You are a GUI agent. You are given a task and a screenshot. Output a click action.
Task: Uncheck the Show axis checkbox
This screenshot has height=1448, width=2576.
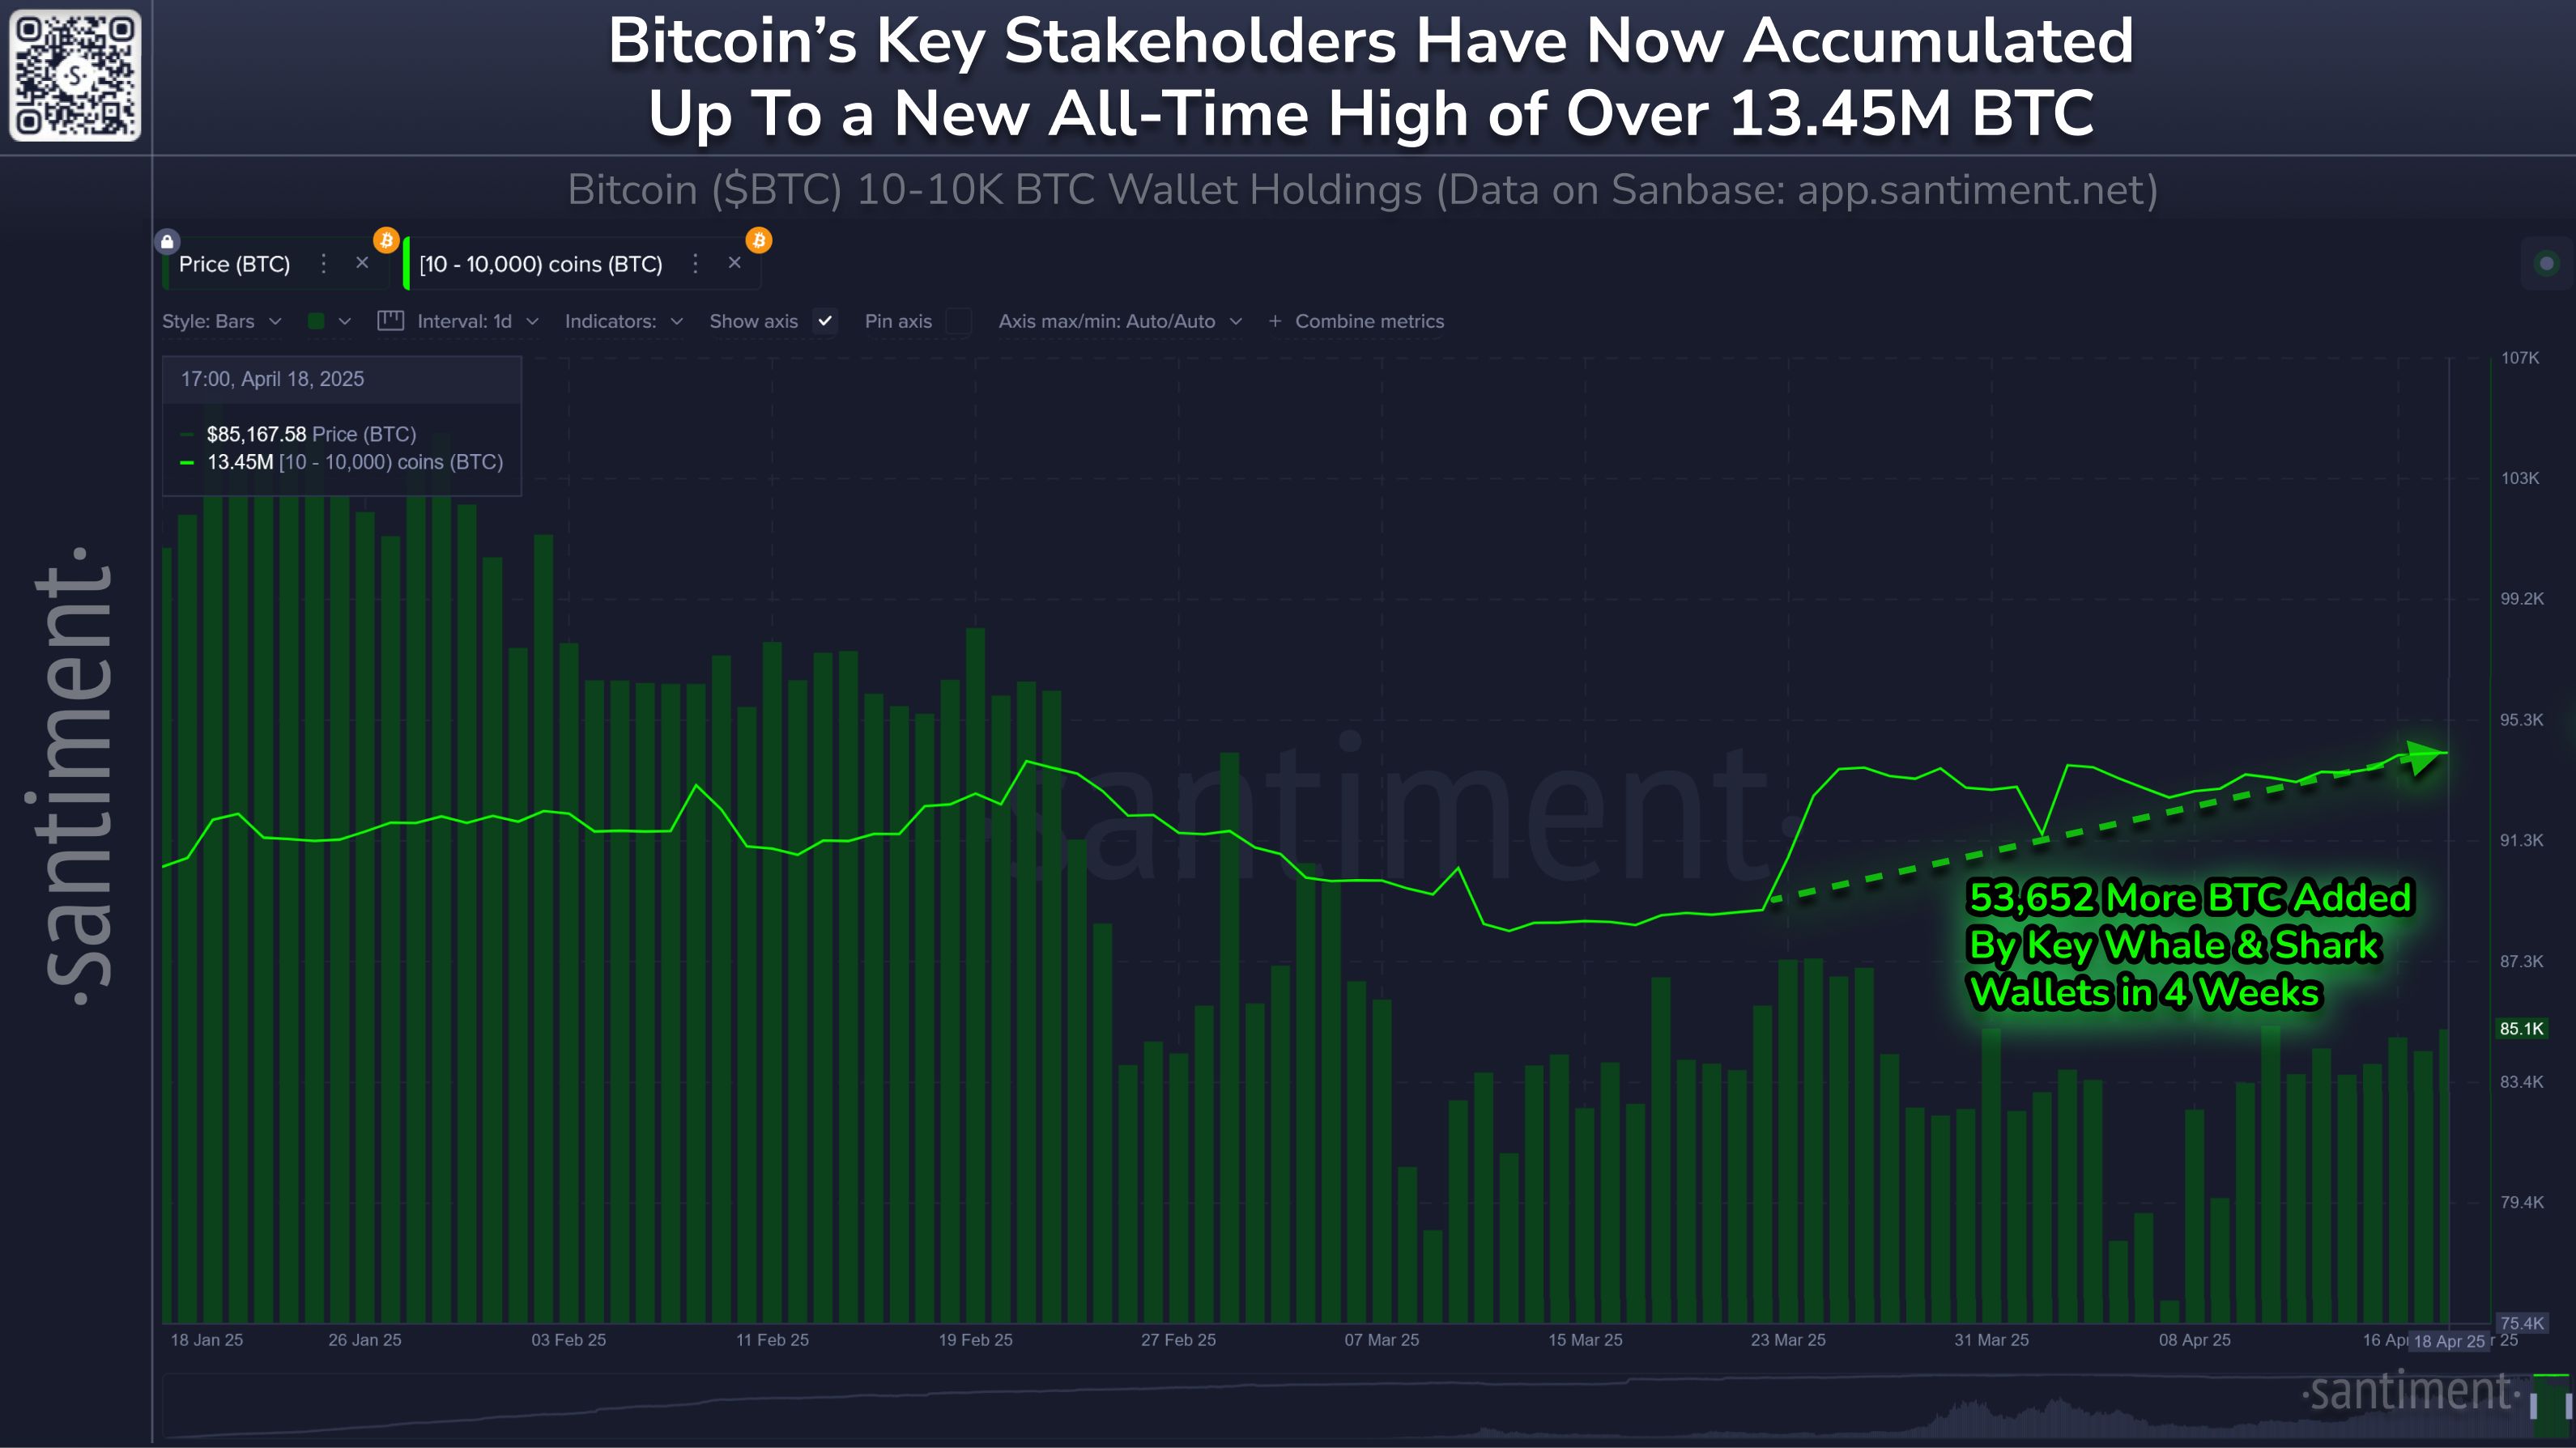click(x=824, y=323)
